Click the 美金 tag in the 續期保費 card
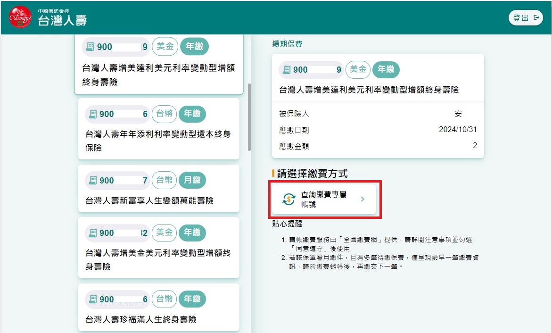This screenshot has width=552, height=333. [358, 69]
